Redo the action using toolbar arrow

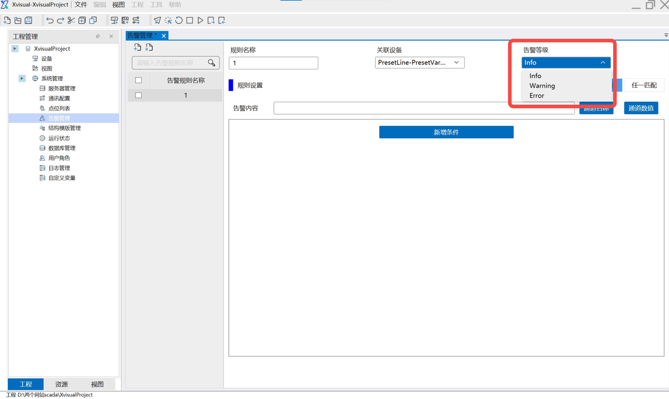pyautogui.click(x=60, y=20)
